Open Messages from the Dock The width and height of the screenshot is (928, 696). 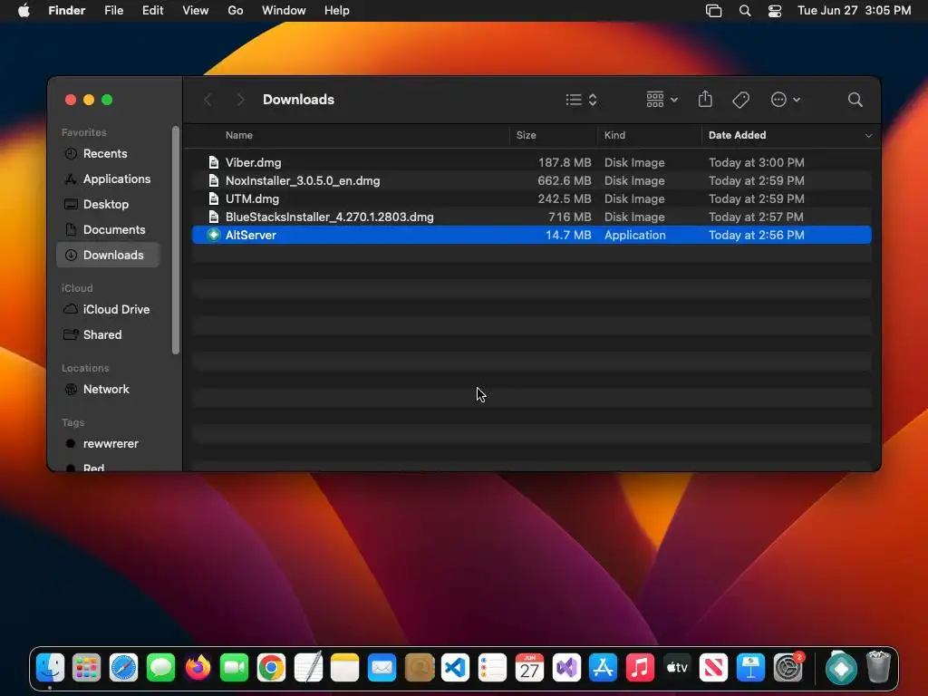(x=160, y=668)
